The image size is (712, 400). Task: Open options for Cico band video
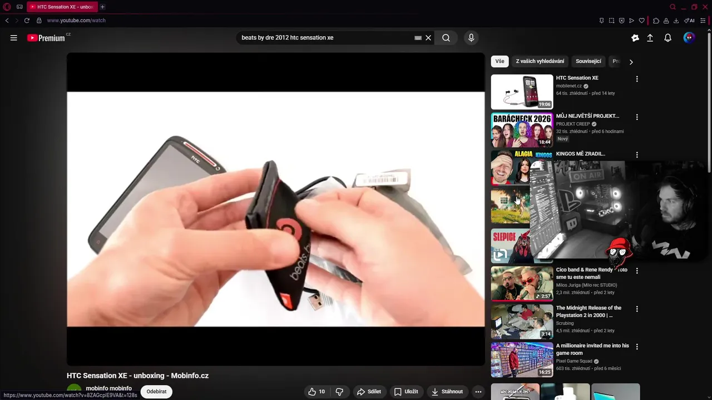click(x=637, y=271)
